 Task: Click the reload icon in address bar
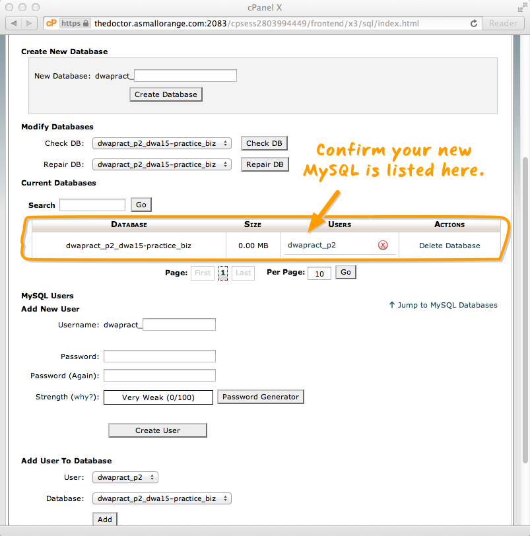pyautogui.click(x=474, y=23)
